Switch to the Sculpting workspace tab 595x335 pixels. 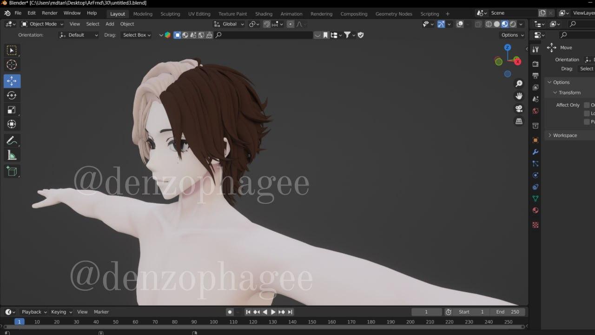(170, 14)
